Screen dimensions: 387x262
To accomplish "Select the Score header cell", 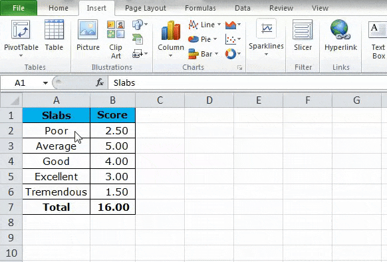I will click(x=112, y=115).
